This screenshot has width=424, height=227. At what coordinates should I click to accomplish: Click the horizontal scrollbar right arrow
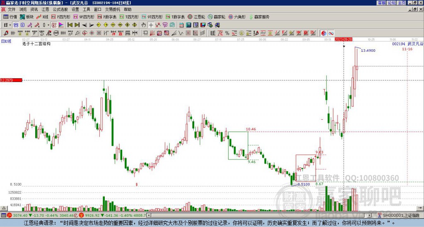(x=369, y=215)
